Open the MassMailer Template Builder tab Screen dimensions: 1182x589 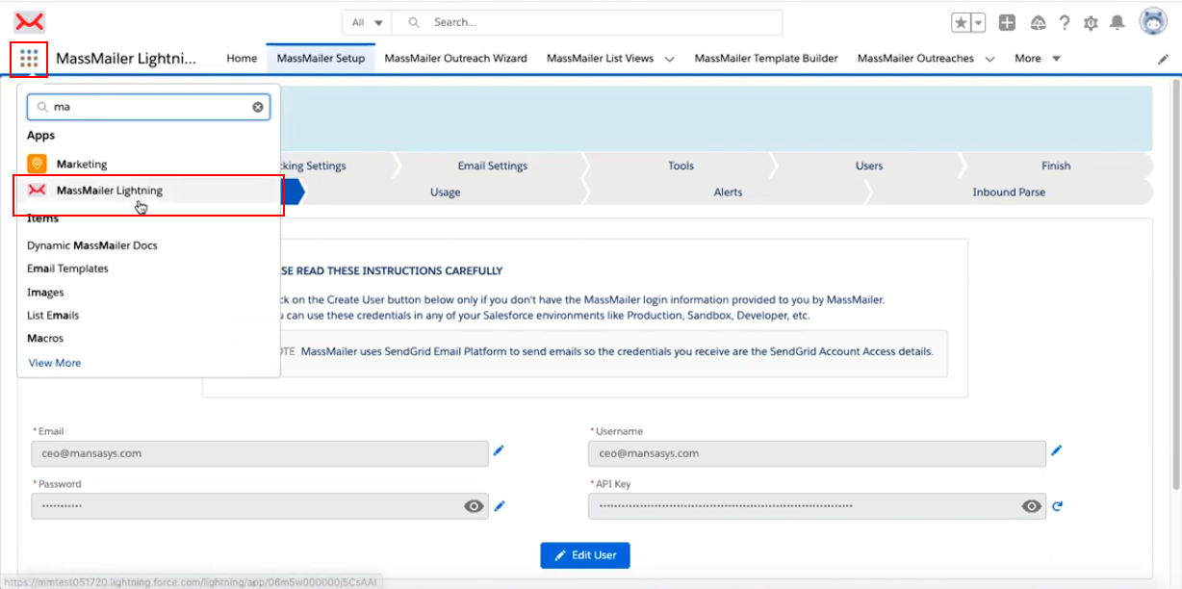tap(766, 59)
